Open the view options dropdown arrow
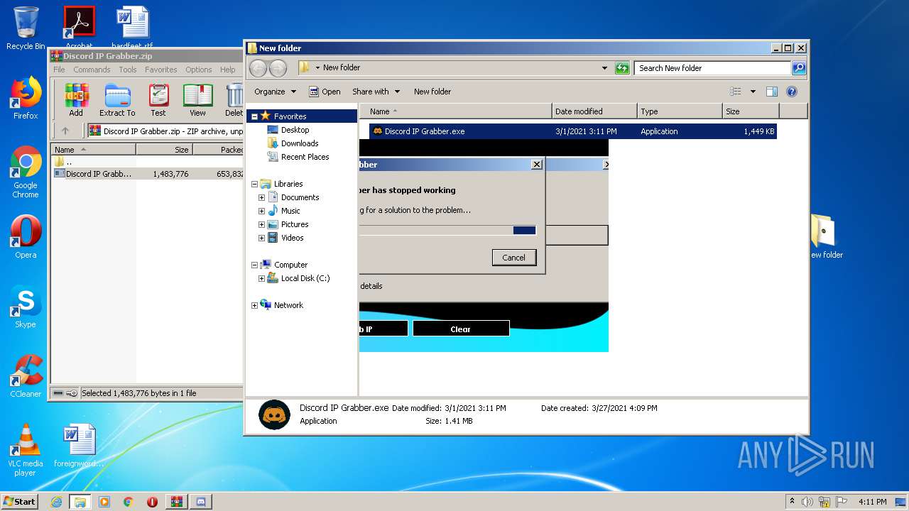909x511 pixels. (753, 92)
